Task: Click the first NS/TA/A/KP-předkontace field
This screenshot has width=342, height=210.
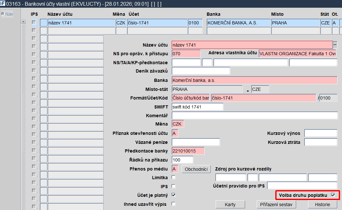Action: (186, 62)
